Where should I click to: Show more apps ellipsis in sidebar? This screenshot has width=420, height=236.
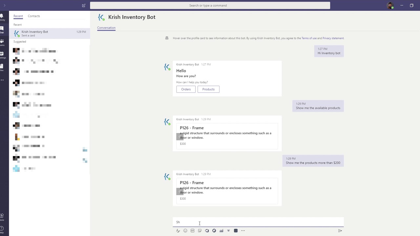(x=2, y=80)
